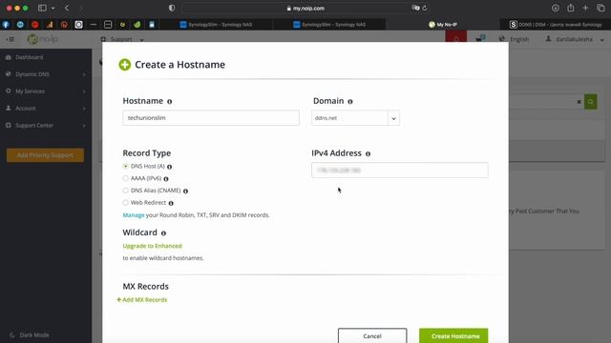
Task: Switch to the DDNS | DSM tab
Action: point(556,25)
